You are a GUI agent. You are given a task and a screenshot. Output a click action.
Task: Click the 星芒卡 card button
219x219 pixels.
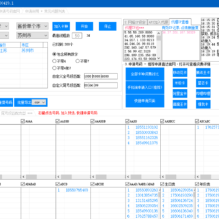coord(203,83)
